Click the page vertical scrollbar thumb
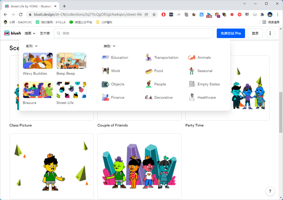 tap(281, 112)
